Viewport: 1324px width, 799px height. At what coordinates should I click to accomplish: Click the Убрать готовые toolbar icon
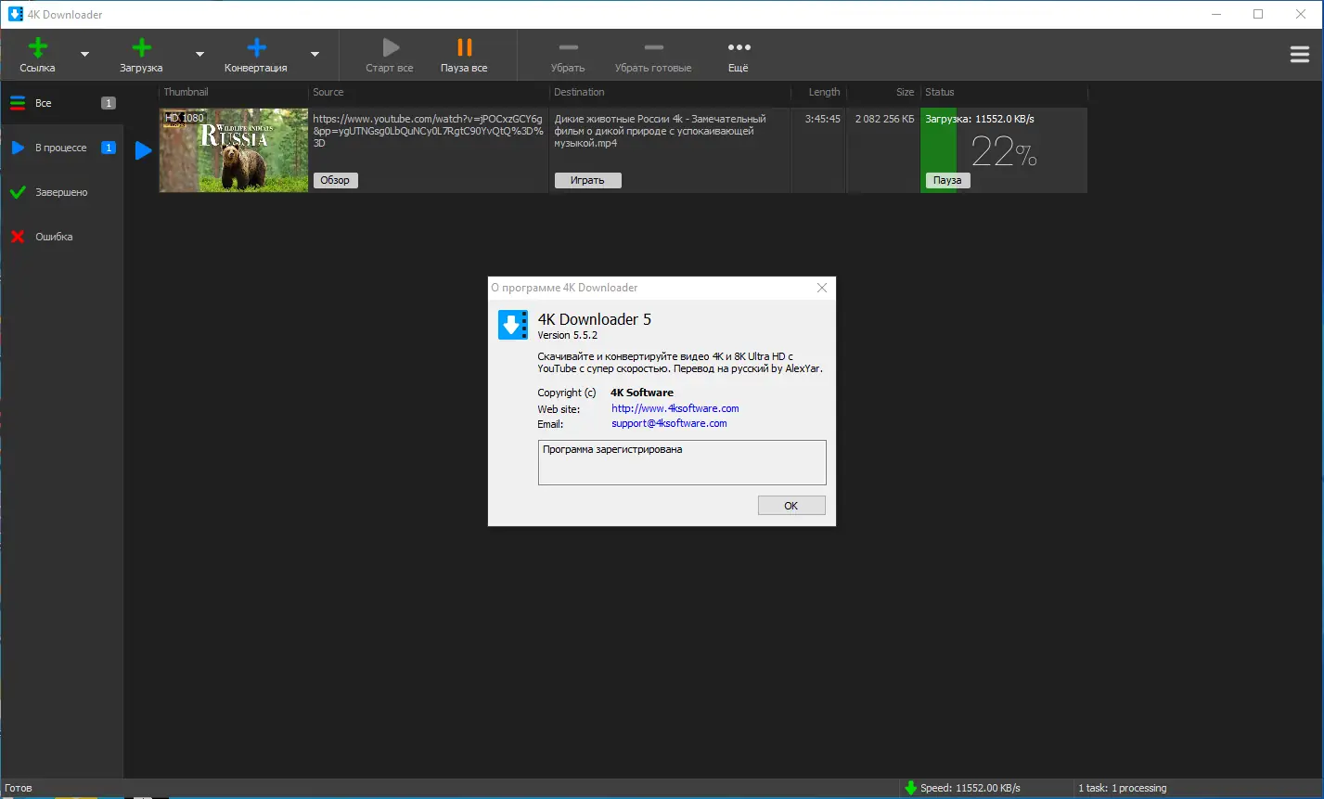[652, 46]
